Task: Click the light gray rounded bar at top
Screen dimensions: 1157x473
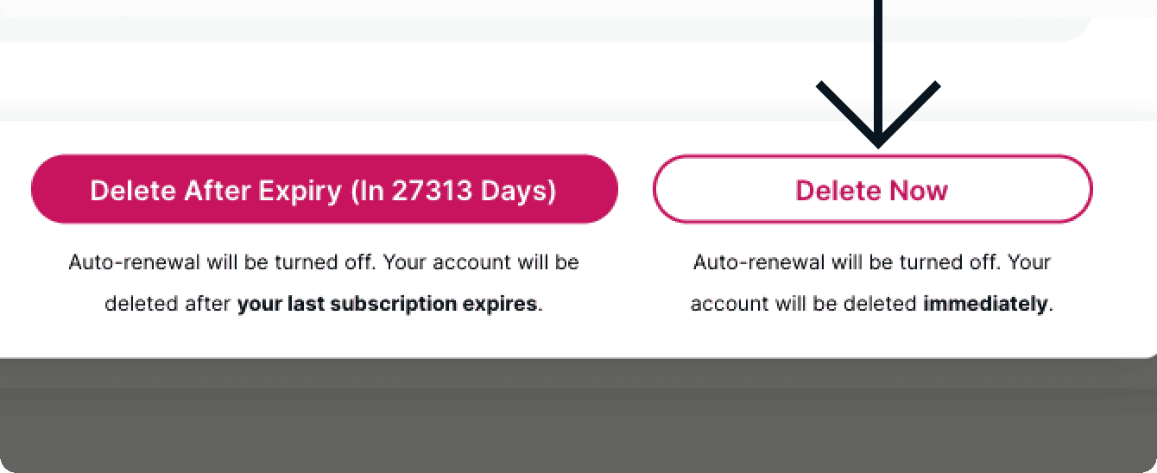Action: [518, 26]
